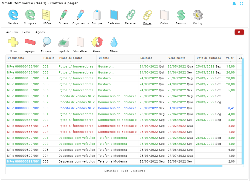Open the Procurar magnifier tool
Image resolution: width=250 pixels, height=181 pixels.
[47, 43]
